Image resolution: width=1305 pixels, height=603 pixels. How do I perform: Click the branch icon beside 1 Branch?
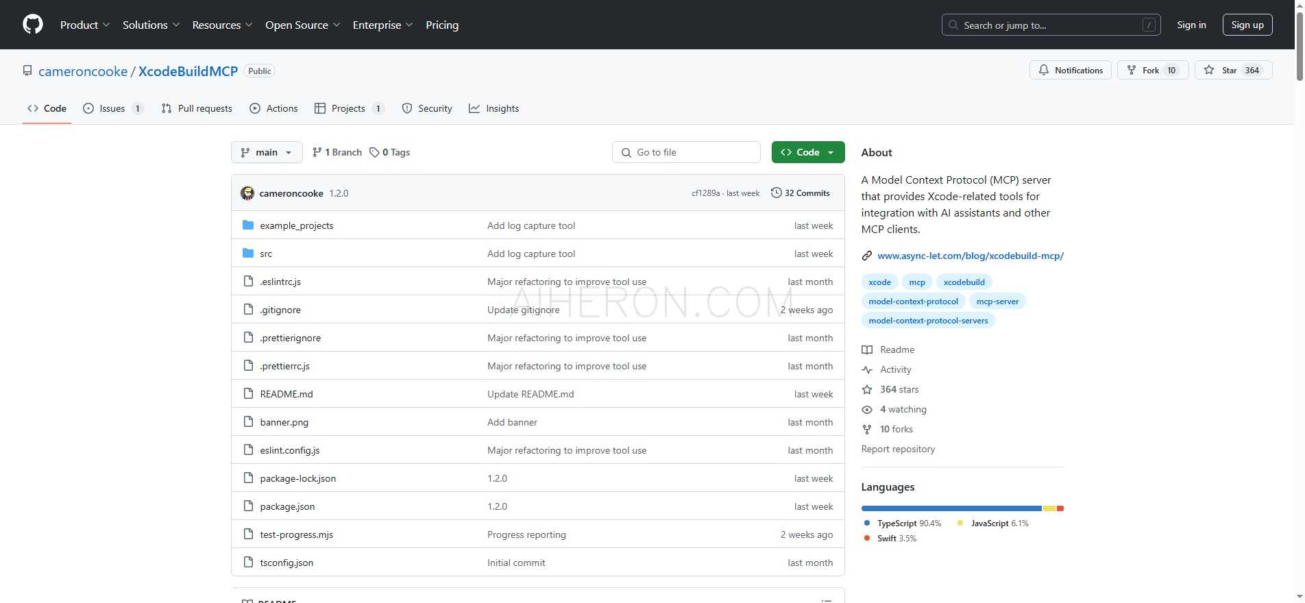click(317, 152)
